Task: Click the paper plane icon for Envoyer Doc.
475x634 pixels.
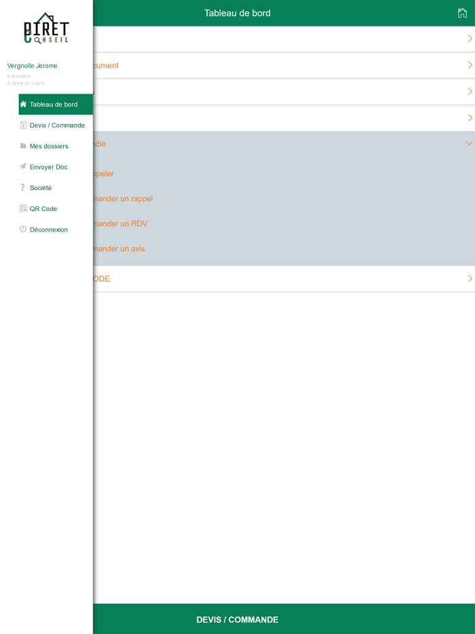Action: (23, 166)
